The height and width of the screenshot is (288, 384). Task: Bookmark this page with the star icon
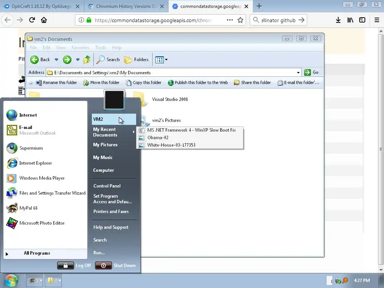[x=240, y=20]
